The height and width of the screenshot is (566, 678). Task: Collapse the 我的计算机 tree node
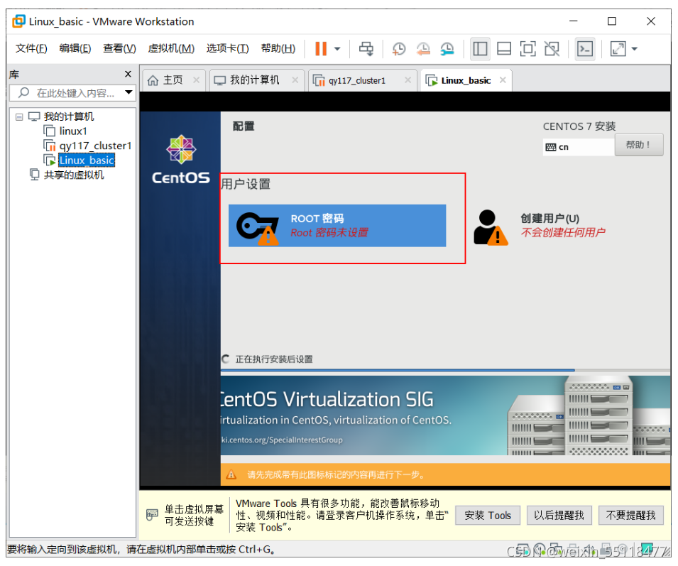(19, 116)
